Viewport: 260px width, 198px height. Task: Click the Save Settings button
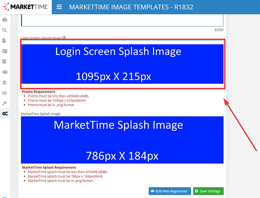click(x=208, y=191)
